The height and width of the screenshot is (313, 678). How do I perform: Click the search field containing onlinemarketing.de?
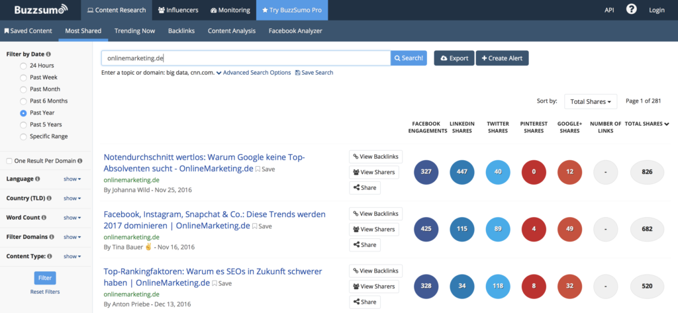click(x=246, y=58)
